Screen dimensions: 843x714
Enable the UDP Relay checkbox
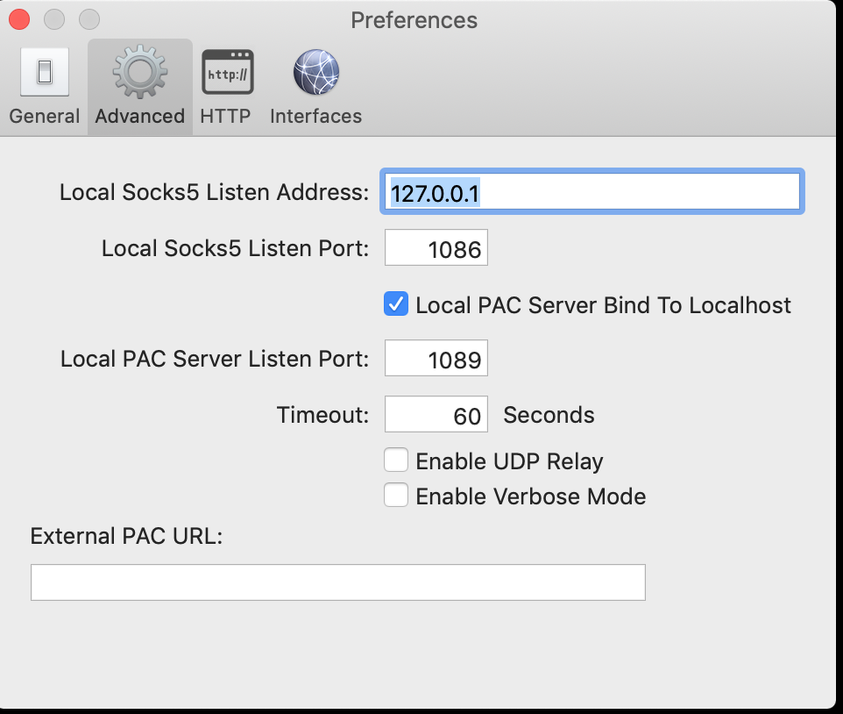point(396,461)
